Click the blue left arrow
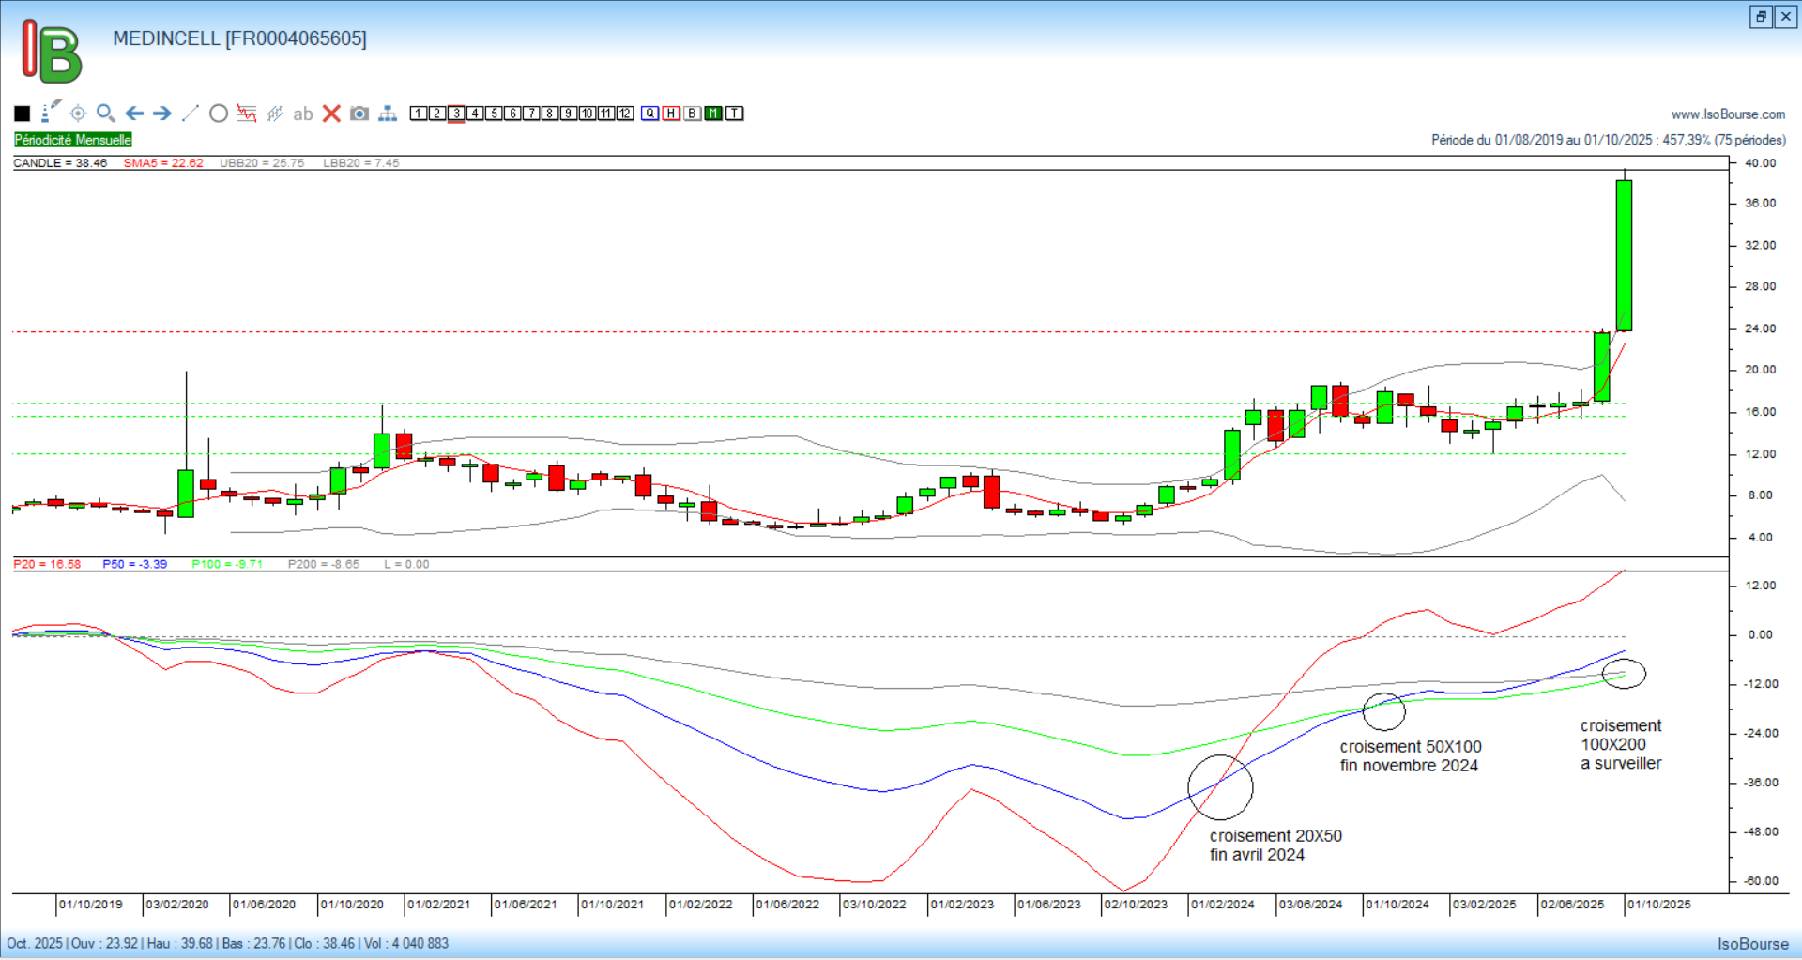1802x960 pixels. 134,114
